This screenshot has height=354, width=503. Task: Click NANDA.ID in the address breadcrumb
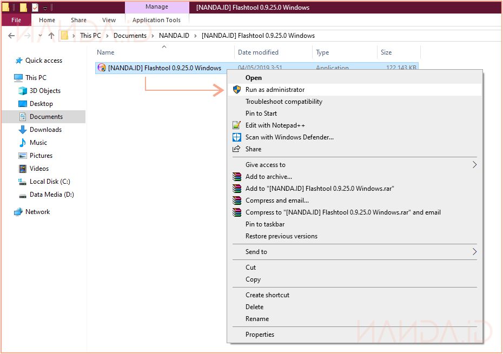click(174, 36)
